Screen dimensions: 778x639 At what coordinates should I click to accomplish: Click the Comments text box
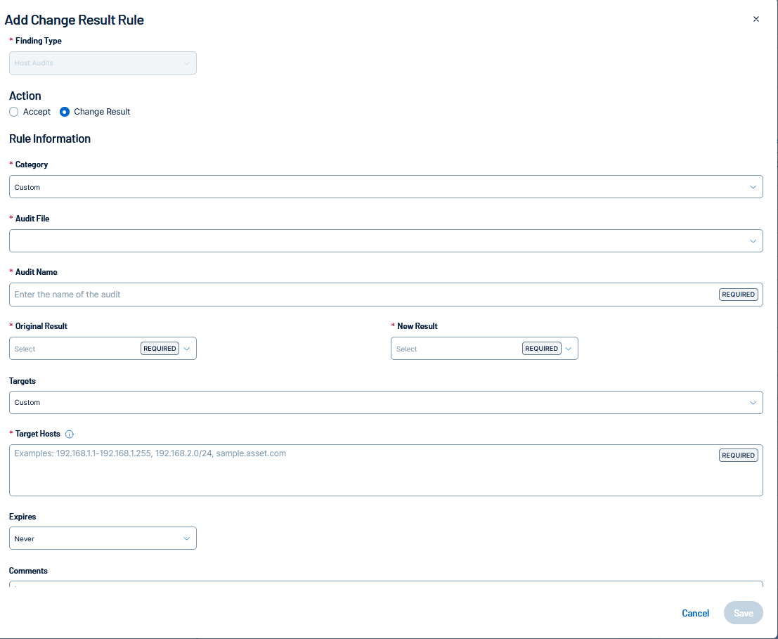[385, 583]
